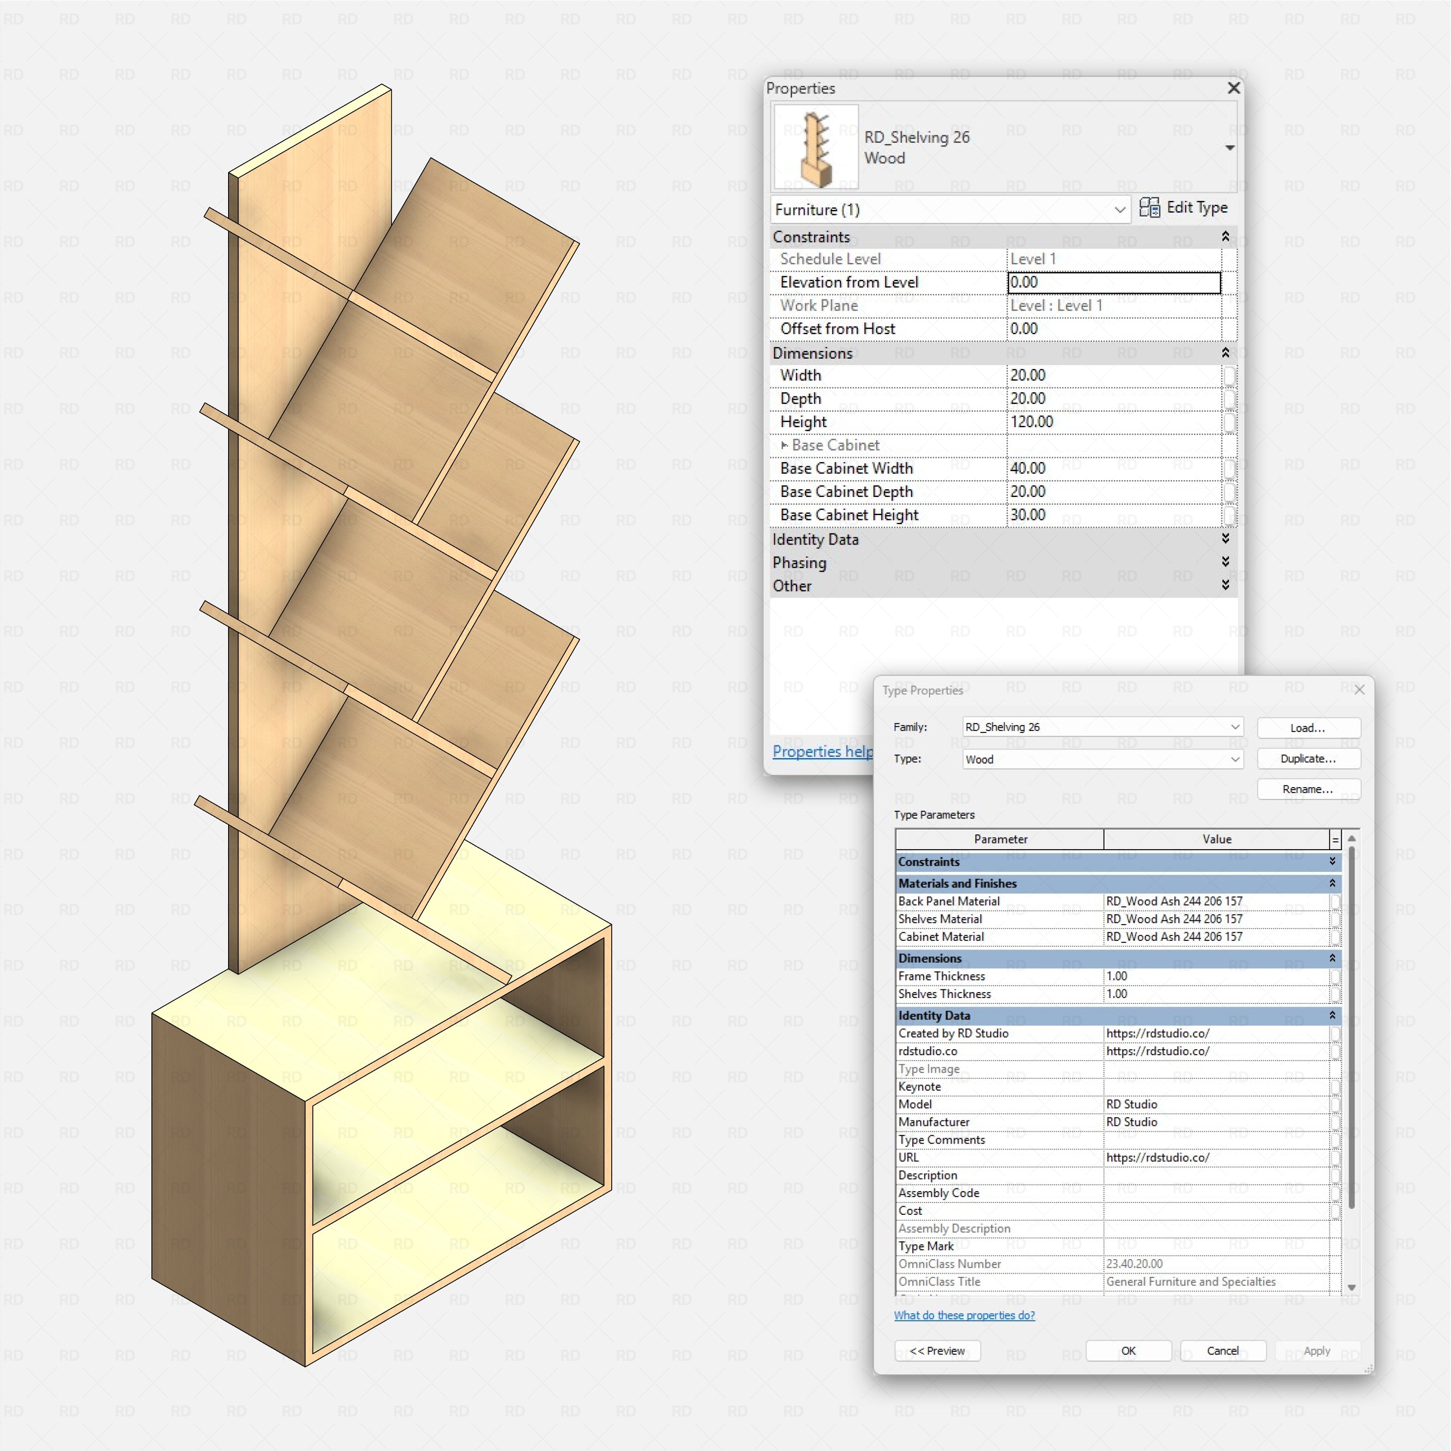Click the Cabinet Material value
This screenshot has width=1451, height=1451.
[x=1216, y=937]
